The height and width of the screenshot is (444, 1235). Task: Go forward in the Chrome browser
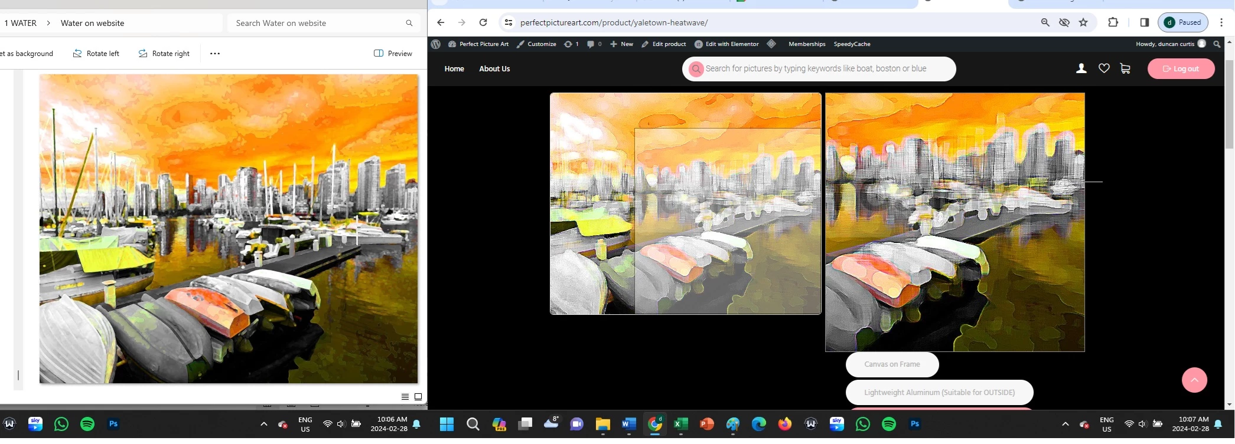[462, 22]
